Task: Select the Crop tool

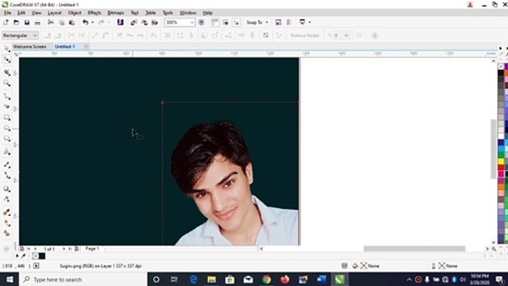Action: (7, 72)
